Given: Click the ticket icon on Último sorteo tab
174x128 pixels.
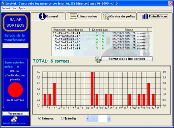Looking at the screenshot, I should (73, 16).
